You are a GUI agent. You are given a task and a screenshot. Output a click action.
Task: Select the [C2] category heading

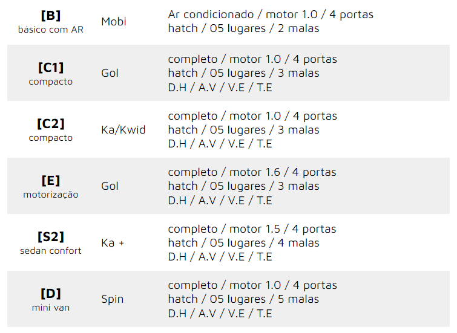[x=51, y=123]
